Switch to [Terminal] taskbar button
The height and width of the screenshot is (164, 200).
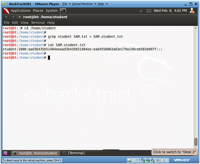click(73, 153)
